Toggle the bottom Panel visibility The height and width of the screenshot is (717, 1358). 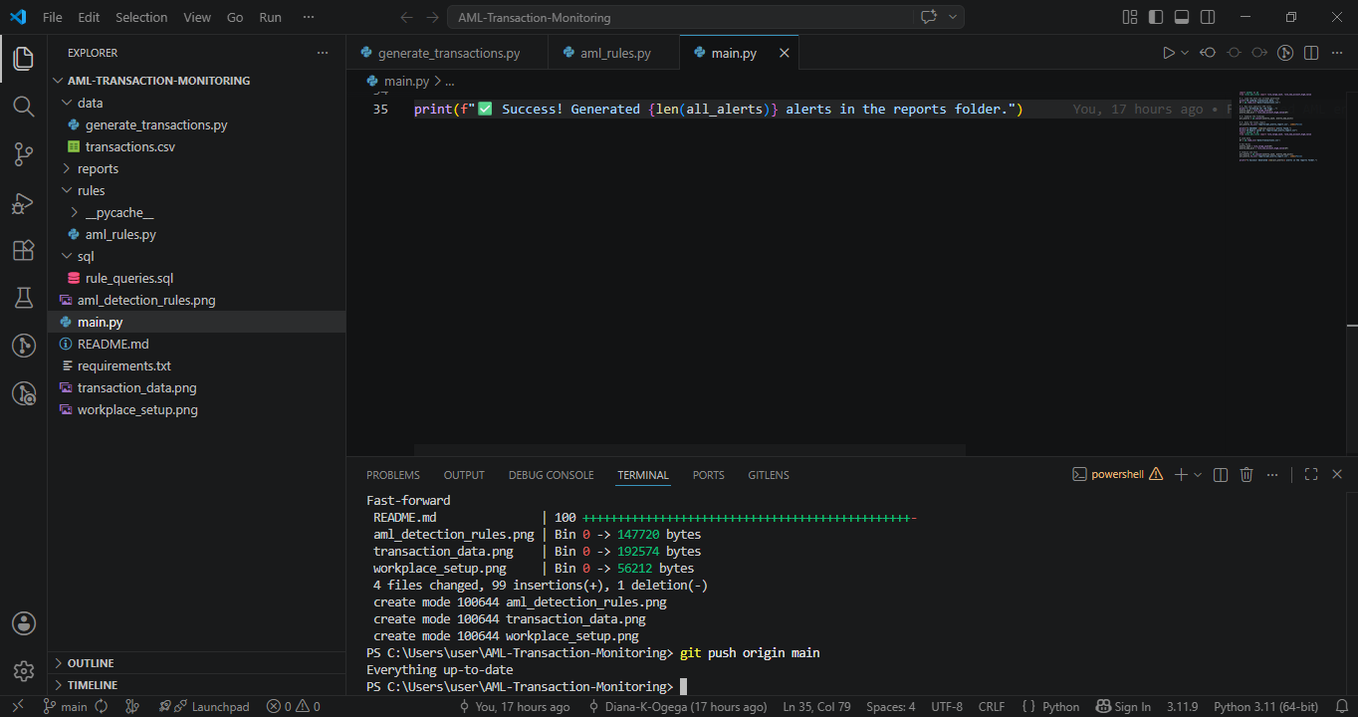(1182, 17)
